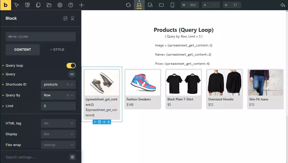Click the reload canvas icon
The width and height of the screenshot is (288, 163).
[128, 5]
